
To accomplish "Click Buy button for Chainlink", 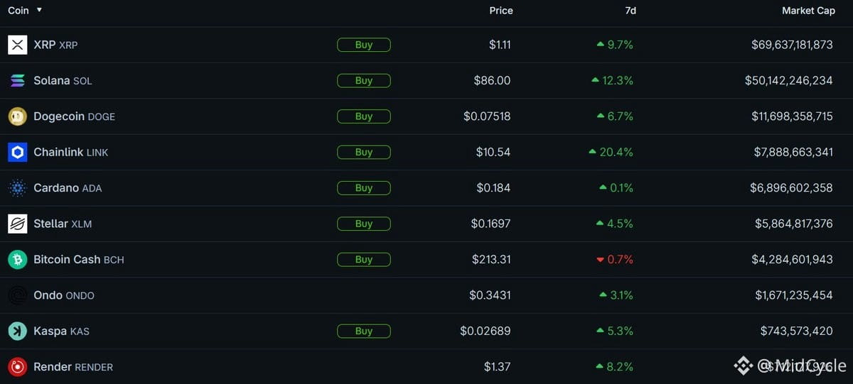I will [364, 152].
